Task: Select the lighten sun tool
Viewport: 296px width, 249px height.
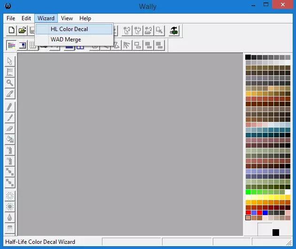Action: click(x=10, y=196)
